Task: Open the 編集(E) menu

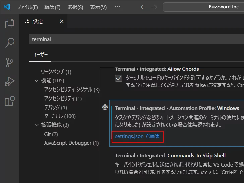Action: 52,7
